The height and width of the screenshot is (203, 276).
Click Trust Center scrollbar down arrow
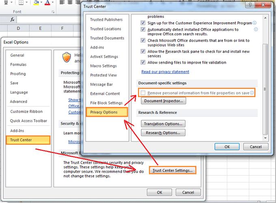tap(265, 138)
